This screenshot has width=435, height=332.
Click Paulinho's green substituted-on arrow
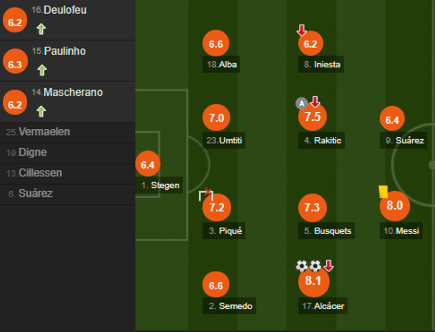pos(41,70)
